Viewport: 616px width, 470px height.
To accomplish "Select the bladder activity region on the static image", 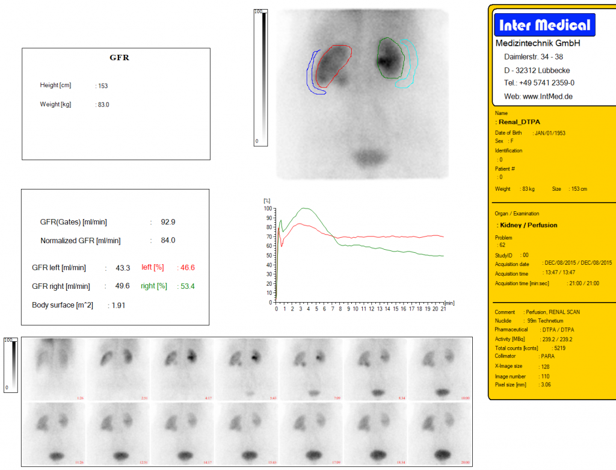I will [368, 158].
